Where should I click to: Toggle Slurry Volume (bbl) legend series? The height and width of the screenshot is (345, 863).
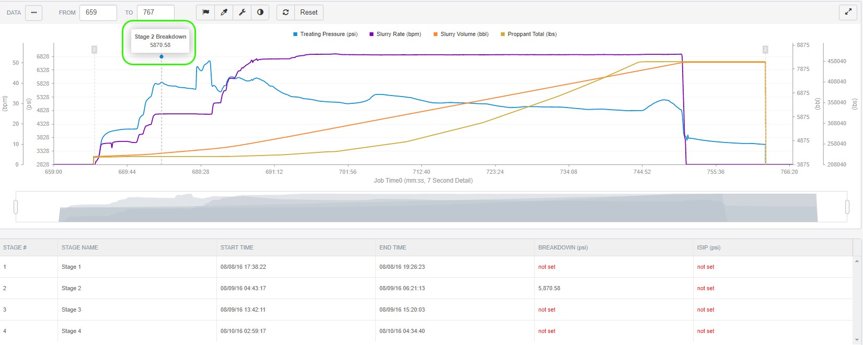click(x=461, y=34)
